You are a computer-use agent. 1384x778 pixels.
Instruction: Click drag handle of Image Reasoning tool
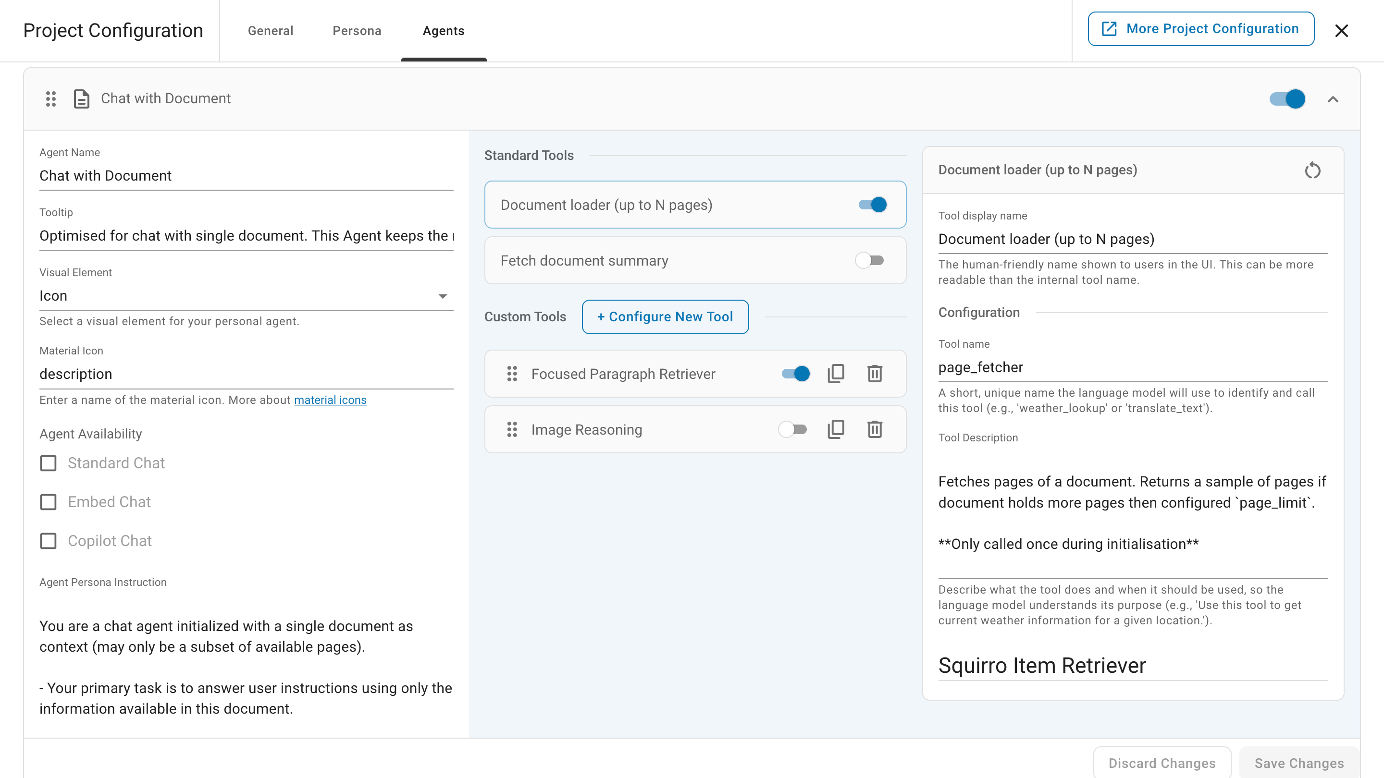click(512, 429)
